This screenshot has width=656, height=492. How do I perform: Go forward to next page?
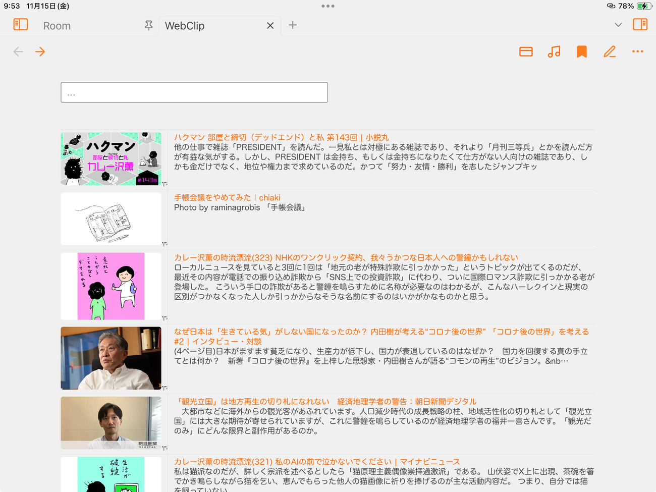40,51
